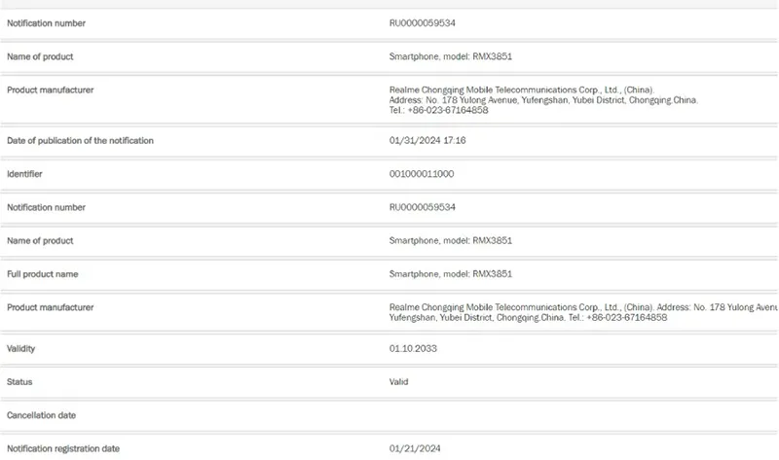Select the second Product manufacturer address text
The height and width of the screenshot is (460, 779).
pos(583,312)
